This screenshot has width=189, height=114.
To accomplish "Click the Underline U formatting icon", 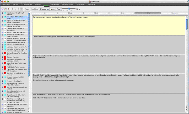I will pyautogui.click(x=16, y=9).
